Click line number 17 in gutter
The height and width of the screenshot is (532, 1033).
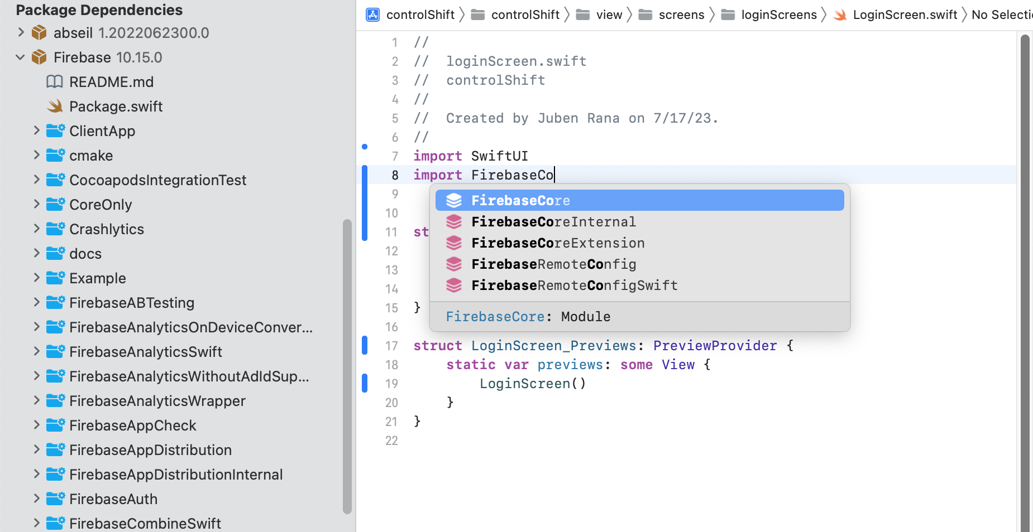[x=391, y=346]
